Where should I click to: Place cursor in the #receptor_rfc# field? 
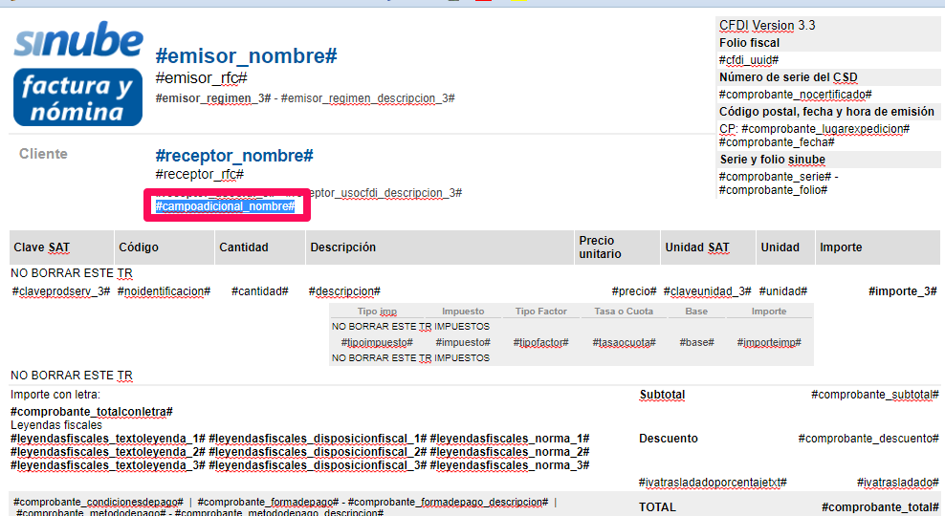coord(199,174)
